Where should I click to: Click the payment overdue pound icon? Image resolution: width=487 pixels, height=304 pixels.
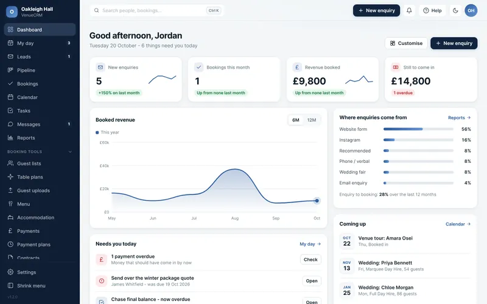pos(101,260)
